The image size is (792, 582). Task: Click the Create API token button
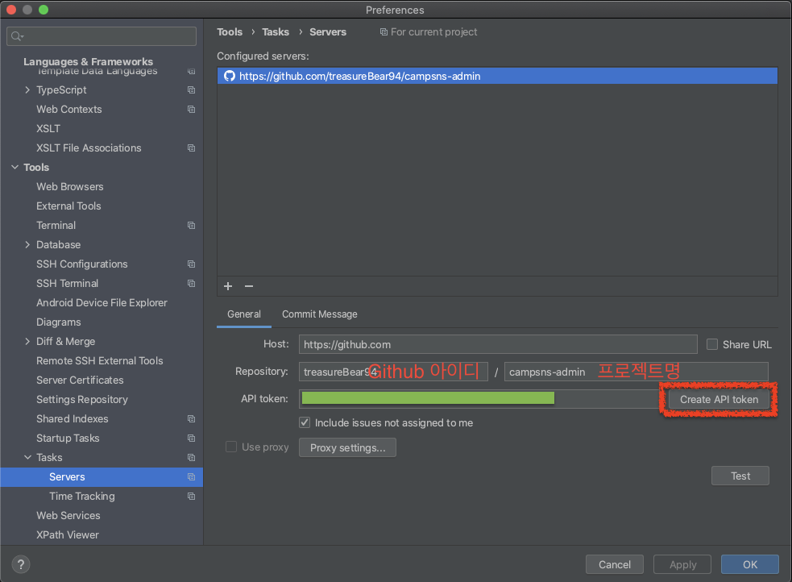click(x=719, y=400)
